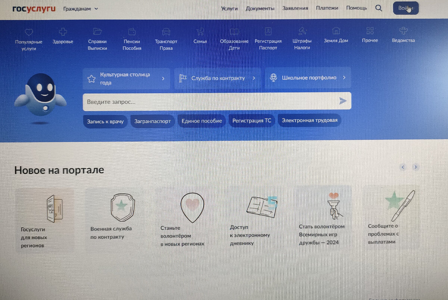Open the Заявления menu item
The image size is (448, 300).
(295, 8)
